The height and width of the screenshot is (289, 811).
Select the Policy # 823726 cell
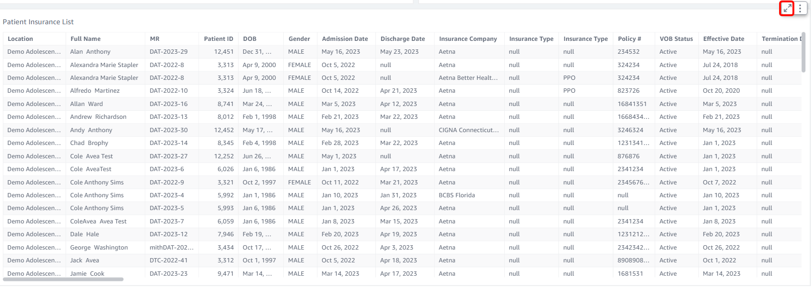click(629, 91)
